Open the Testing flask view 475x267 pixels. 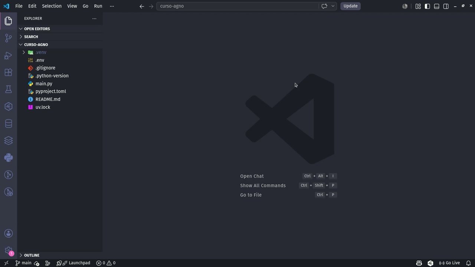tap(8, 89)
